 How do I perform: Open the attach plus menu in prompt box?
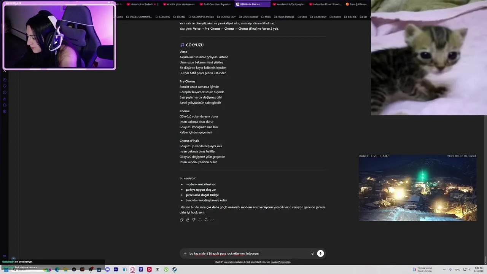tap(185, 253)
